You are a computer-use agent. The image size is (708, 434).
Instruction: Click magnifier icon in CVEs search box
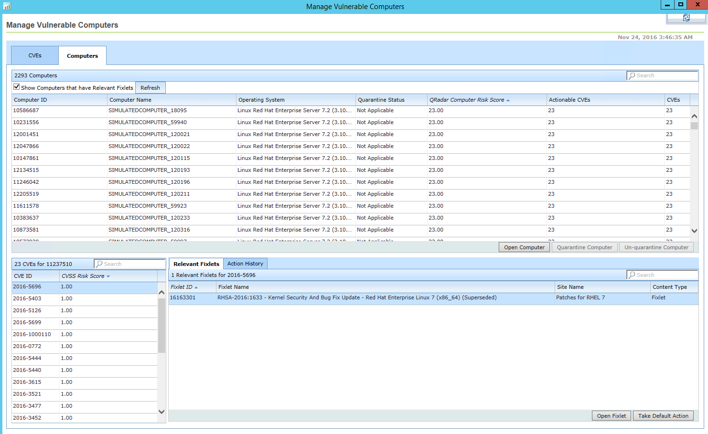pos(99,264)
